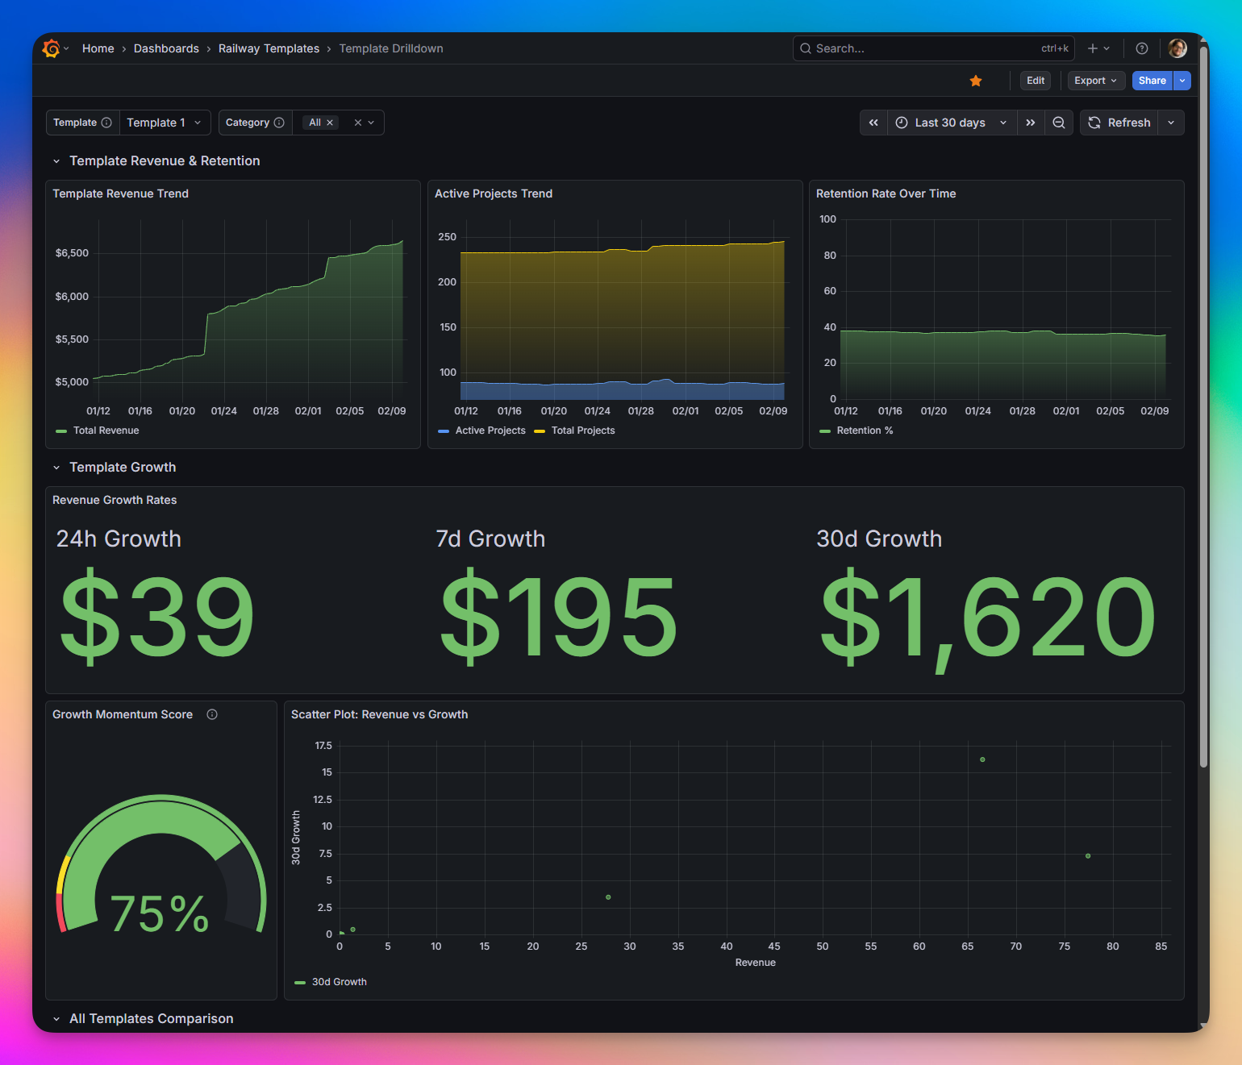Screen dimensions: 1242x1065
Task: Zoom out the time range with the magnifier icon
Action: [1059, 123]
